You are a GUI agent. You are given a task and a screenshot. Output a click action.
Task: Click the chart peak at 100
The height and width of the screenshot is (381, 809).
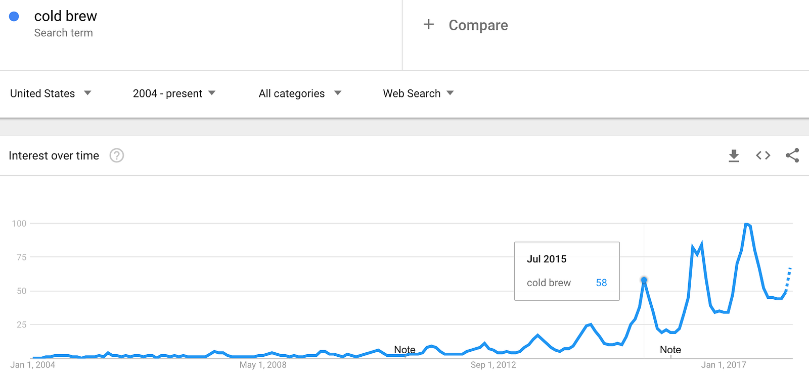pos(747,225)
